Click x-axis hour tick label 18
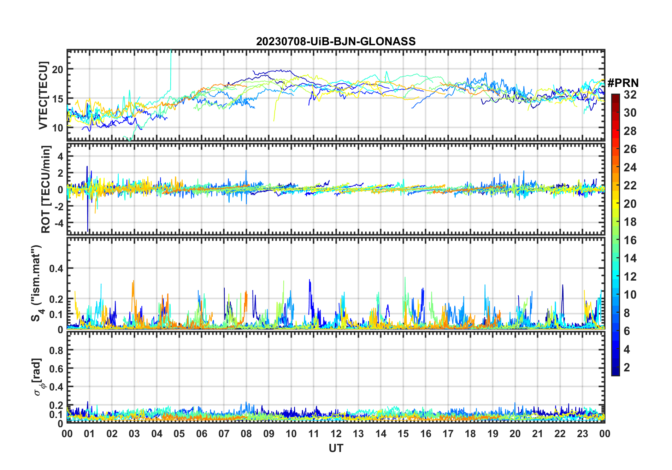 pos(470,434)
